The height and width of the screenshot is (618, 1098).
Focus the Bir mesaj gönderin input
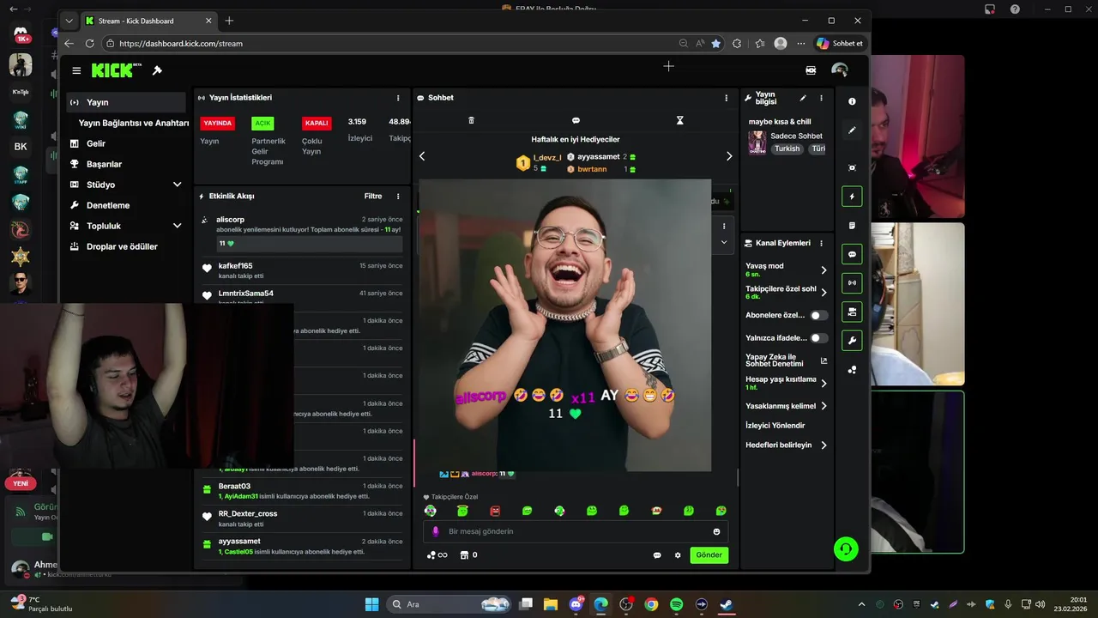(x=576, y=531)
